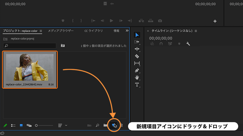Toggle timeline snap magnet button
The width and height of the screenshot is (243, 136).
pyautogui.click(x=161, y=44)
